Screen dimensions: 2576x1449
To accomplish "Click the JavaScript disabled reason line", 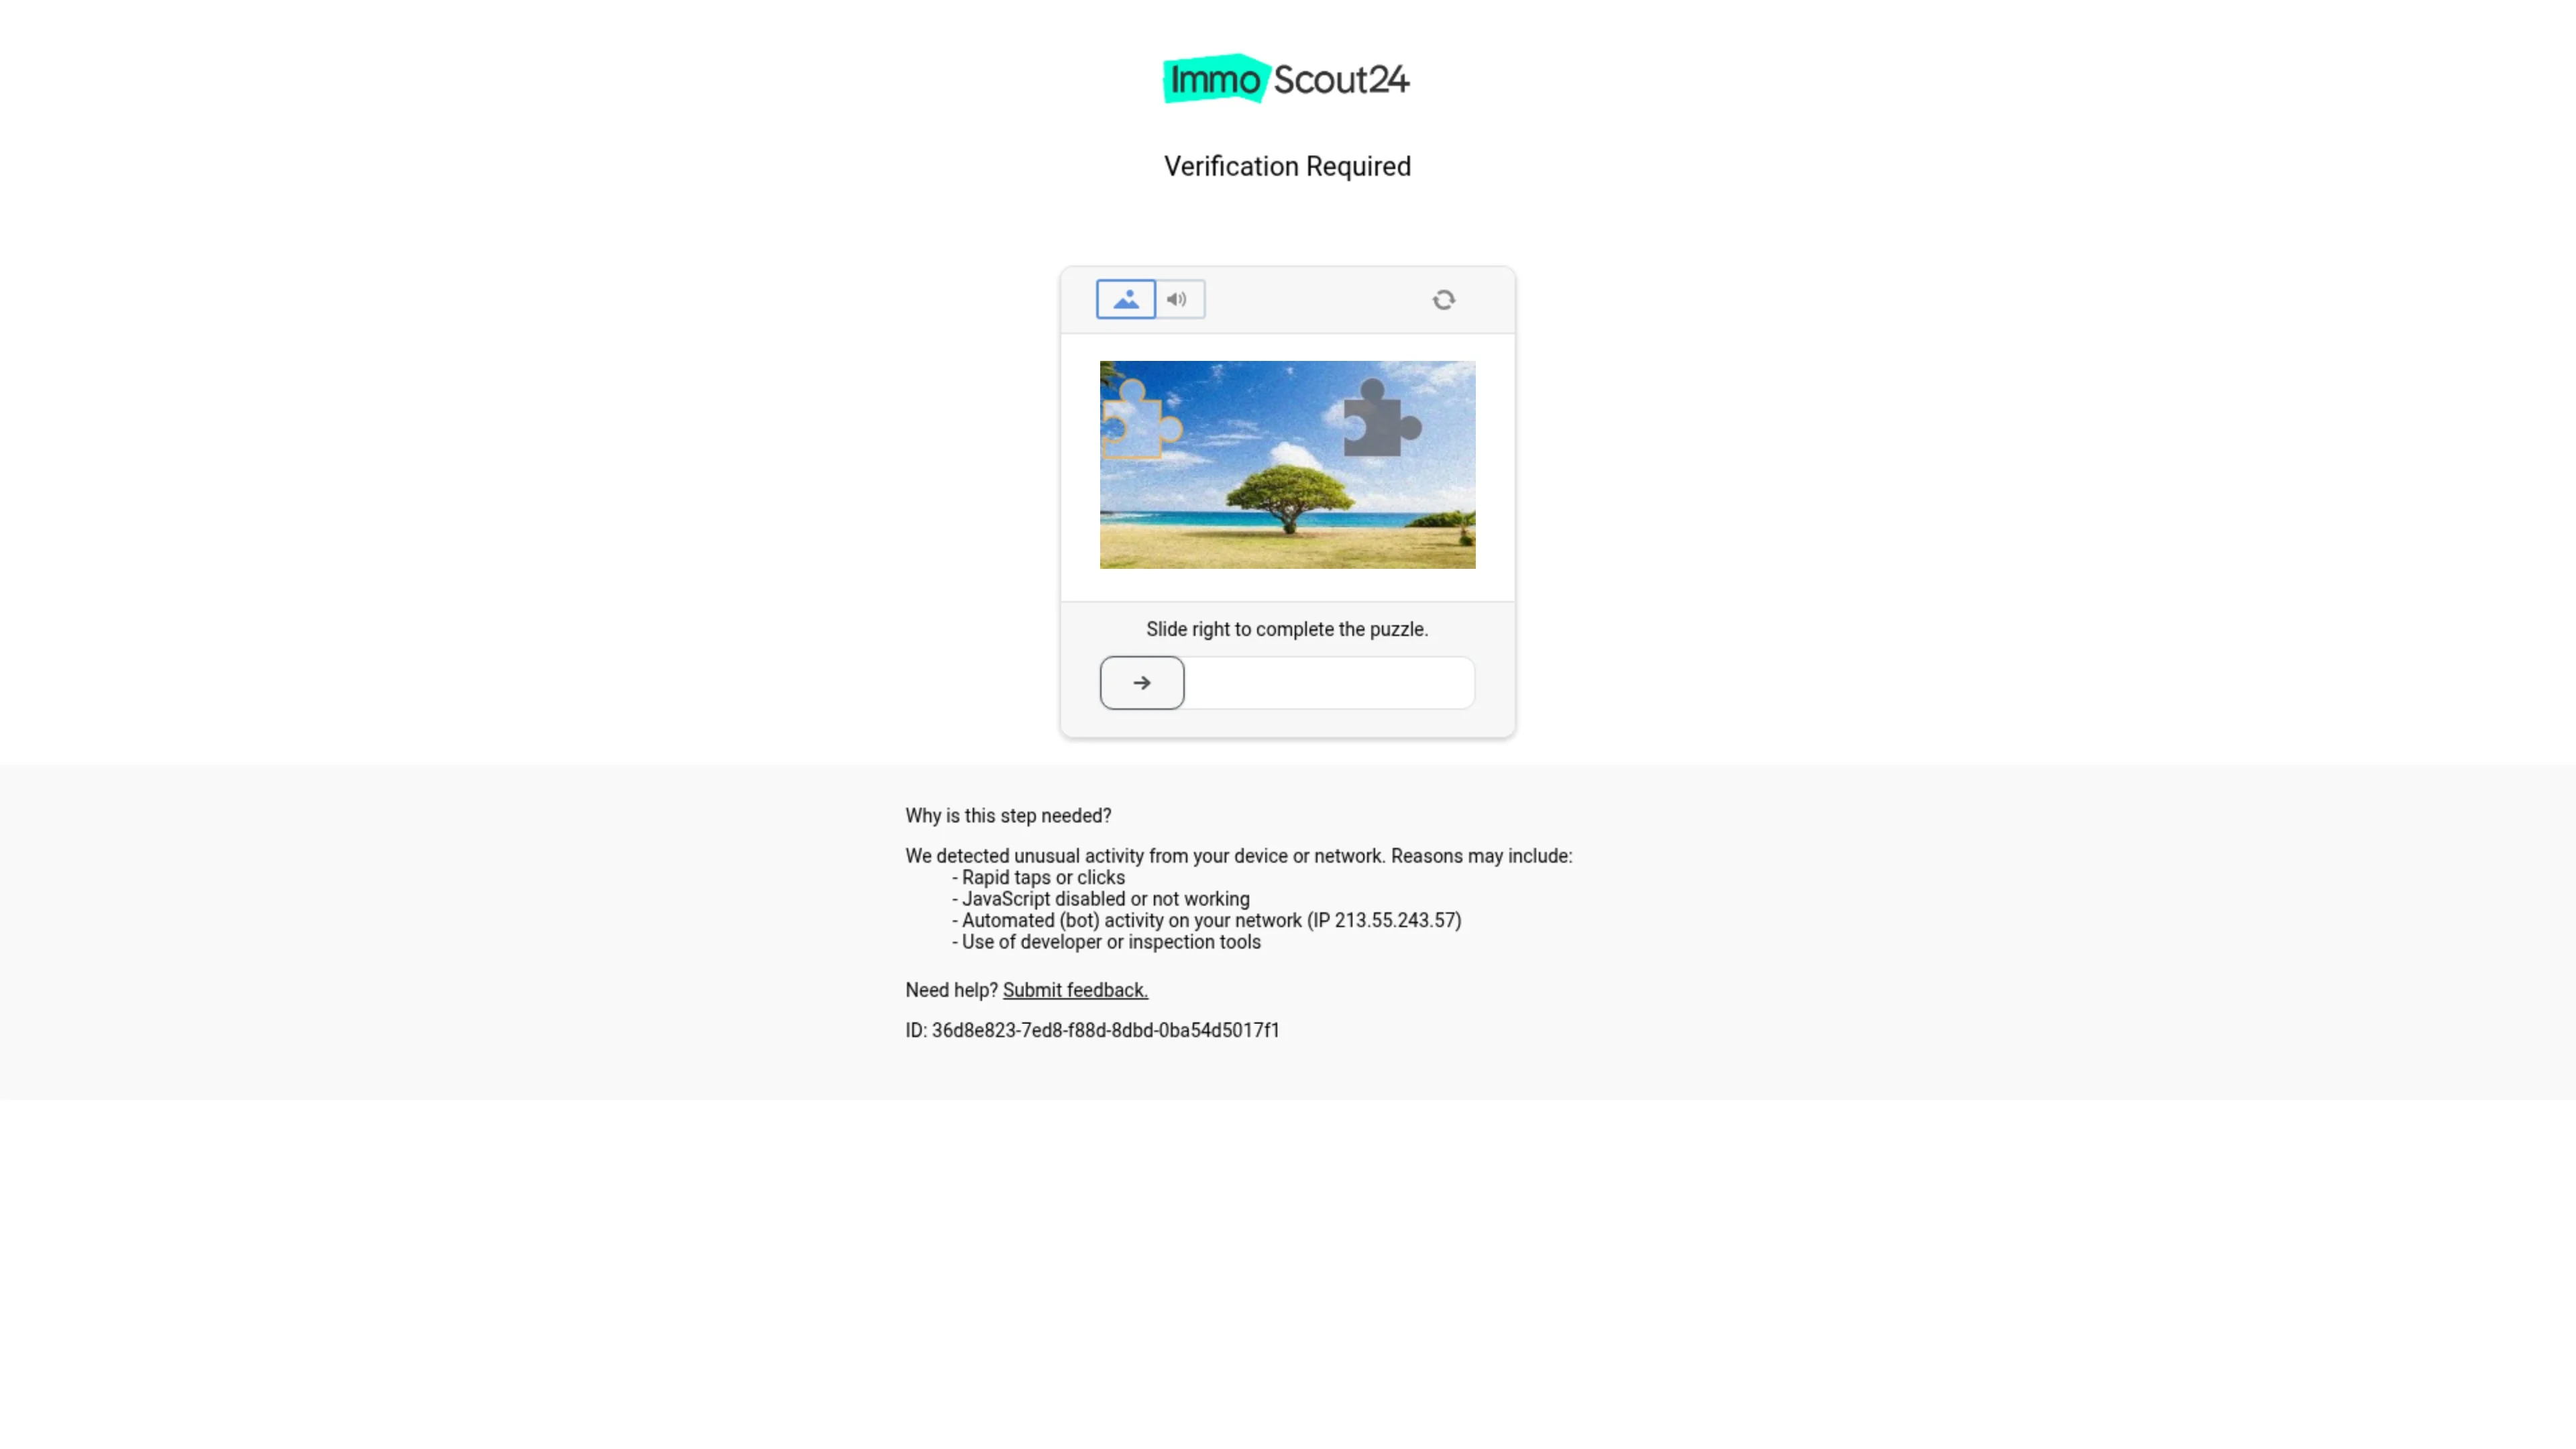I will (x=1101, y=899).
